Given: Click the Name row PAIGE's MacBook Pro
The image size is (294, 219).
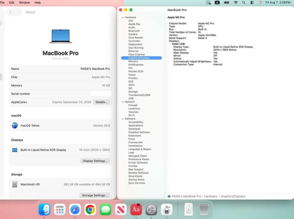Looking at the screenshot, I should point(61,69).
